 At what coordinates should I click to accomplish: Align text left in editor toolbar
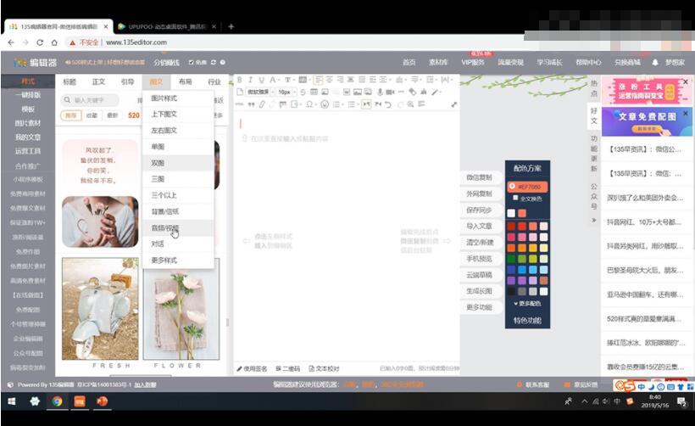[318, 80]
